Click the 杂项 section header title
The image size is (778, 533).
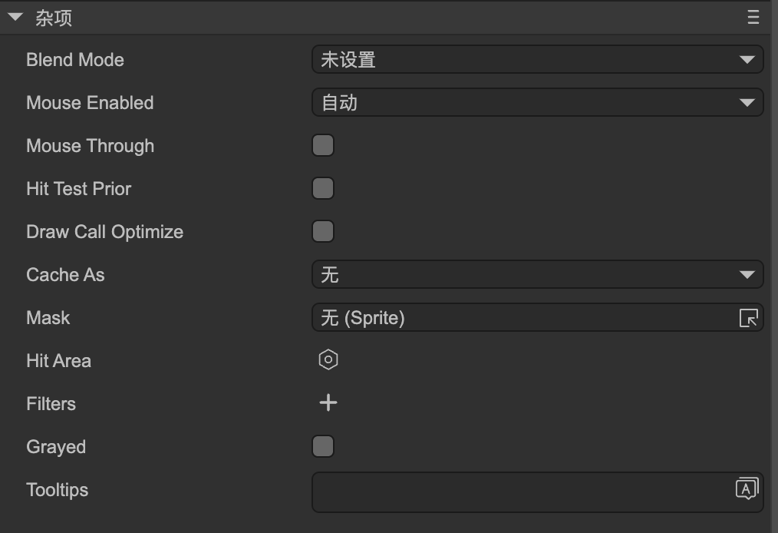54,18
